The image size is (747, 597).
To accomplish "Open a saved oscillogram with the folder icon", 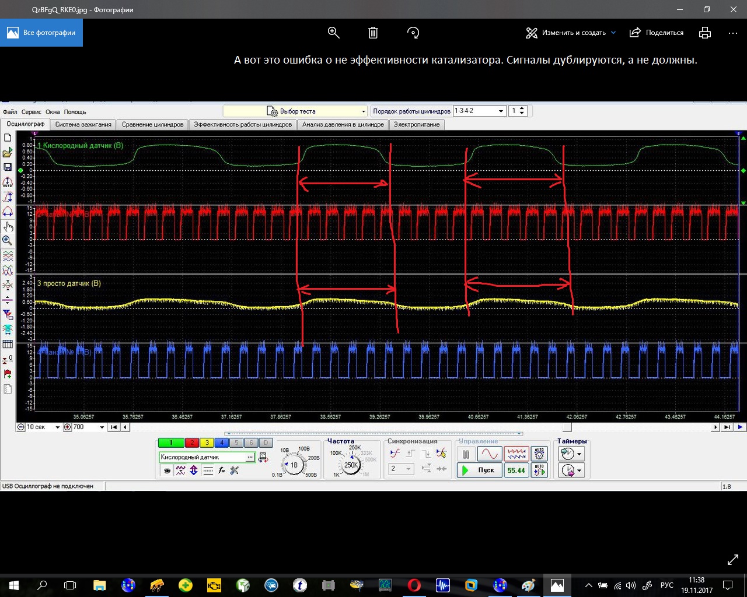I will click(x=8, y=153).
